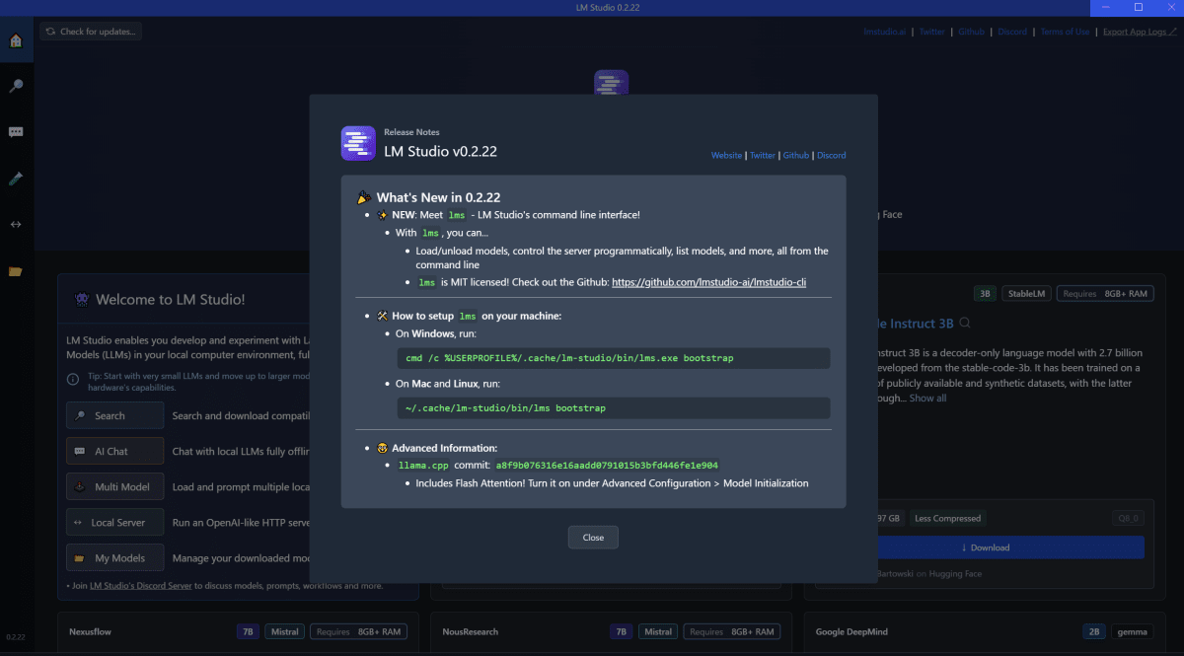
Task: Open the Playground pencil sidebar icon
Action: [16, 179]
